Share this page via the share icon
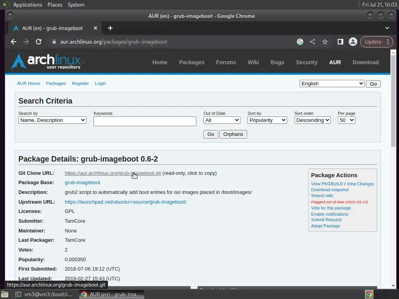Viewport: 399px width, 299px height. (x=312, y=42)
